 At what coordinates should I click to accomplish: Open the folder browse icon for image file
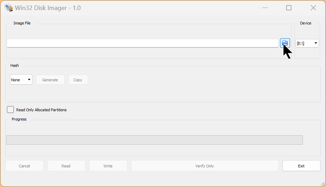point(285,43)
